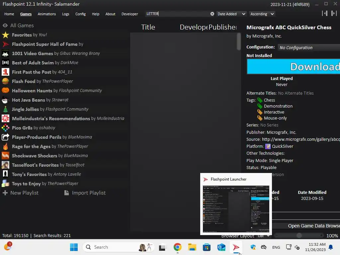Viewport: 340px width, 255px height.
Task: Go to the Home tab
Action: point(9,14)
